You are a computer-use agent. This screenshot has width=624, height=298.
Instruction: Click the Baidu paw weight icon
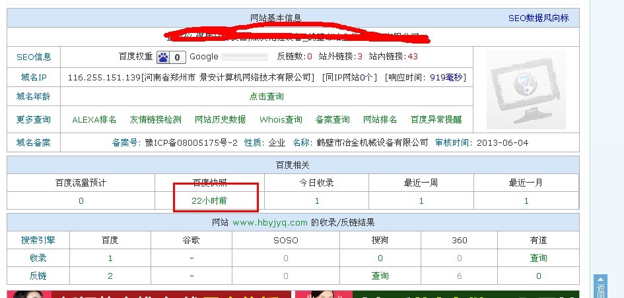[170, 57]
